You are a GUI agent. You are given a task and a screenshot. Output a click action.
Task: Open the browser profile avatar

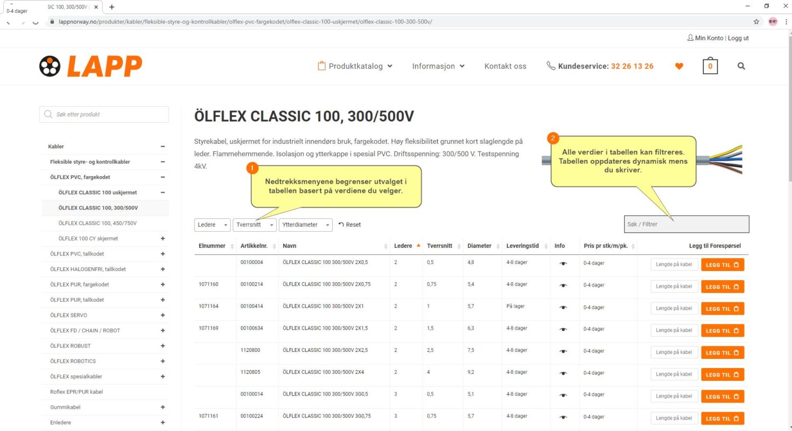[773, 22]
